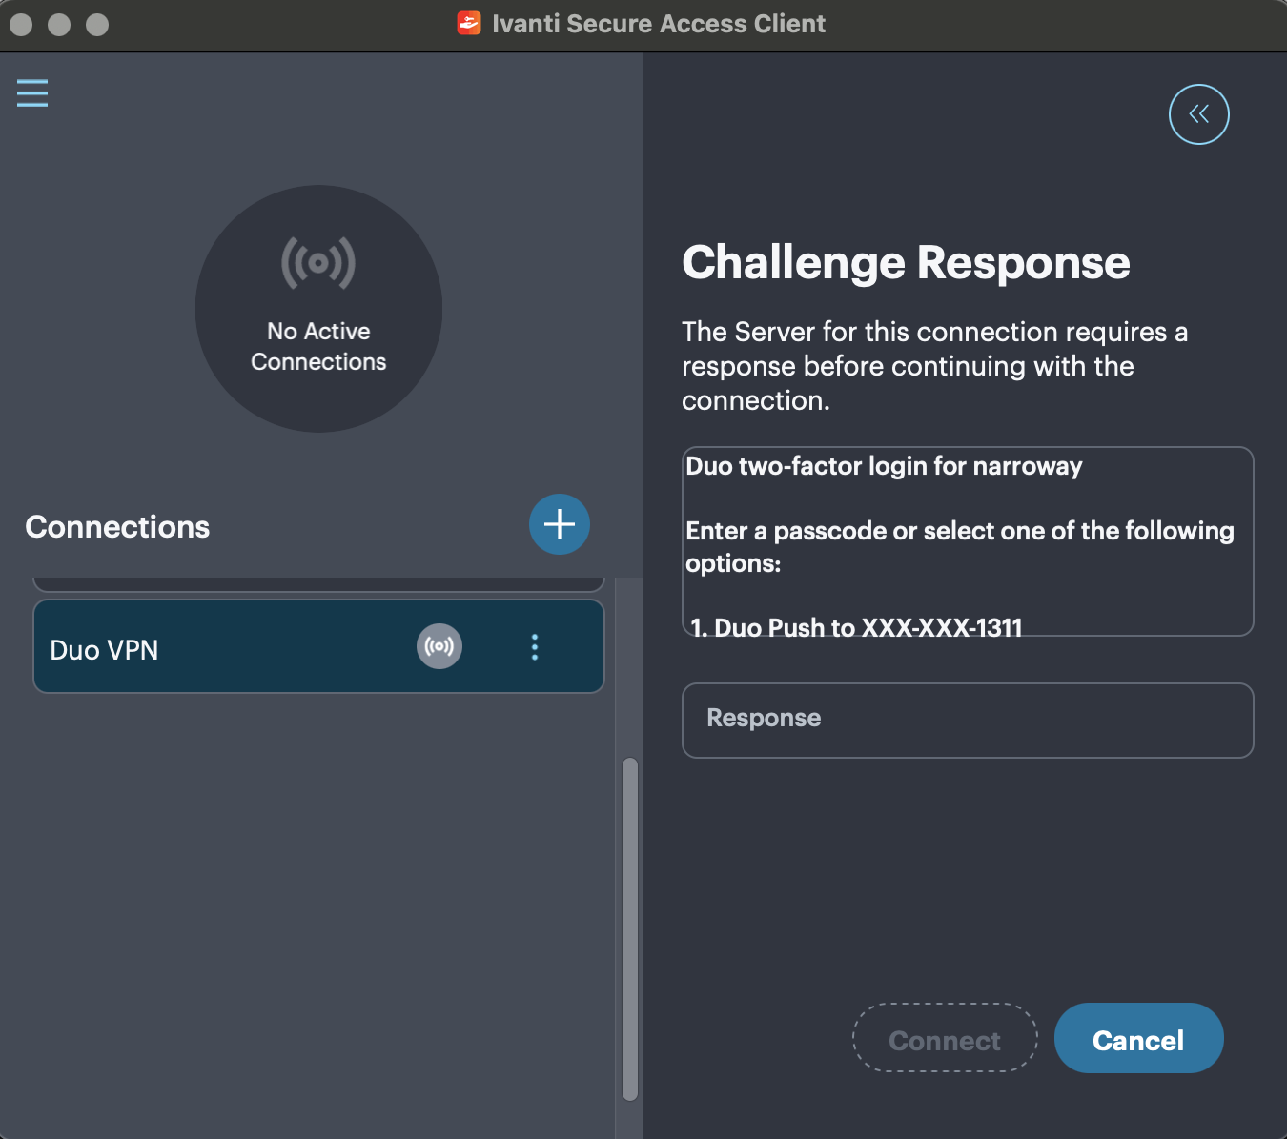This screenshot has width=1287, height=1139.
Task: Select the Challenge Response heading
Action: point(905,262)
